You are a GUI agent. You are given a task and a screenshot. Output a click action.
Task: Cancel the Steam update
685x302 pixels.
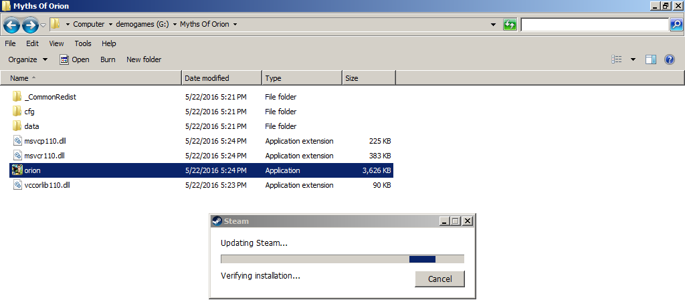point(439,279)
